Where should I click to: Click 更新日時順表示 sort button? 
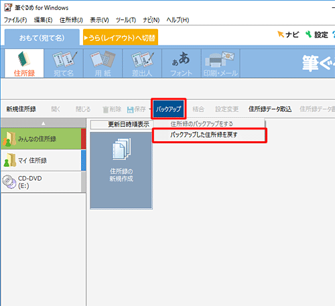pos(122,125)
